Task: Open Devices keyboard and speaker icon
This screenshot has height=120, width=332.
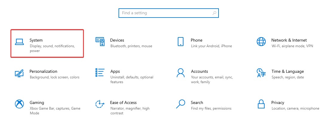Action: click(100, 42)
